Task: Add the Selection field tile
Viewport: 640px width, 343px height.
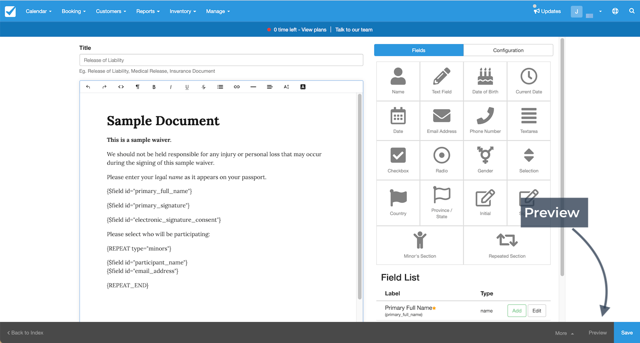Action: pos(529,160)
